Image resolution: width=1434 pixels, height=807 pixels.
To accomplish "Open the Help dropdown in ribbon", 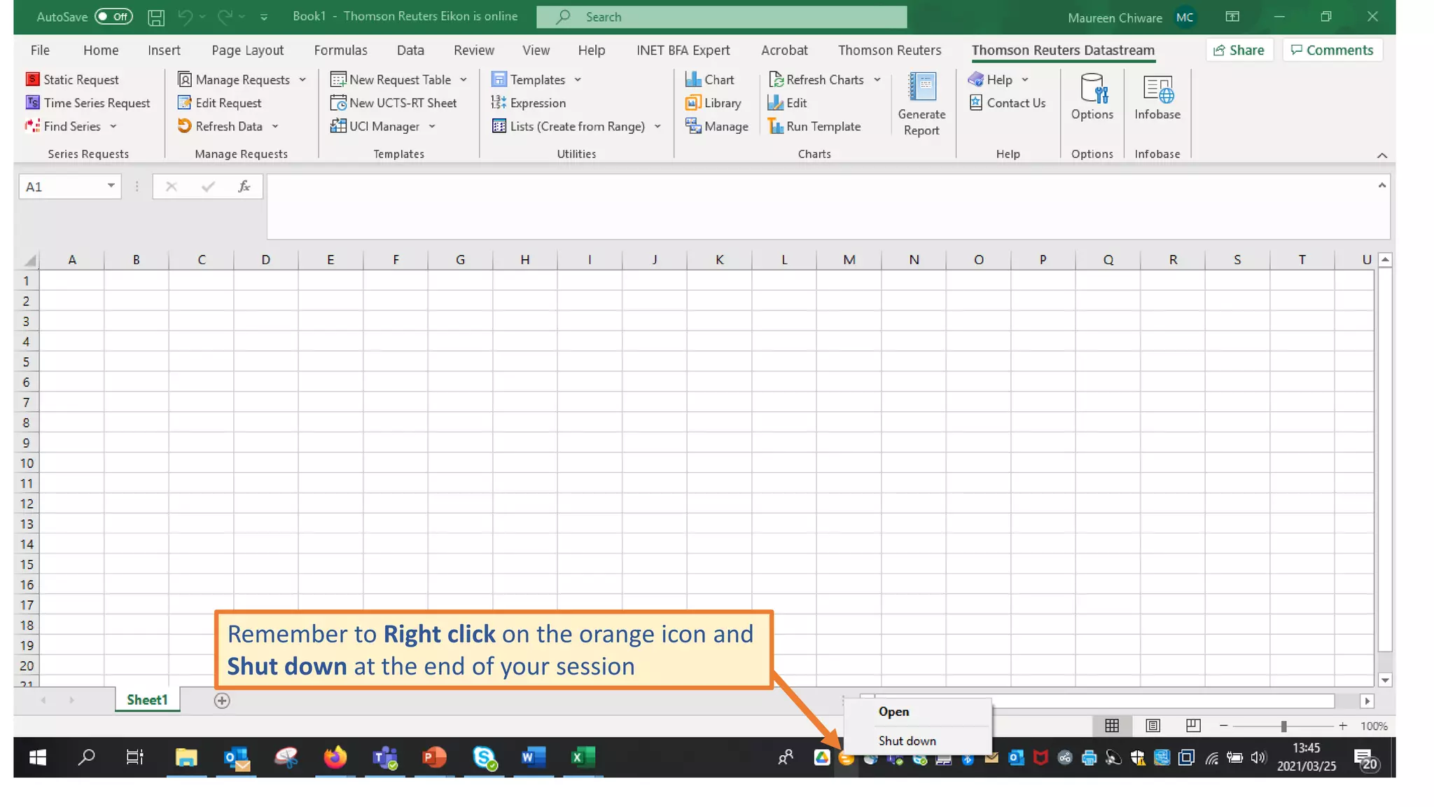I will coord(1025,80).
